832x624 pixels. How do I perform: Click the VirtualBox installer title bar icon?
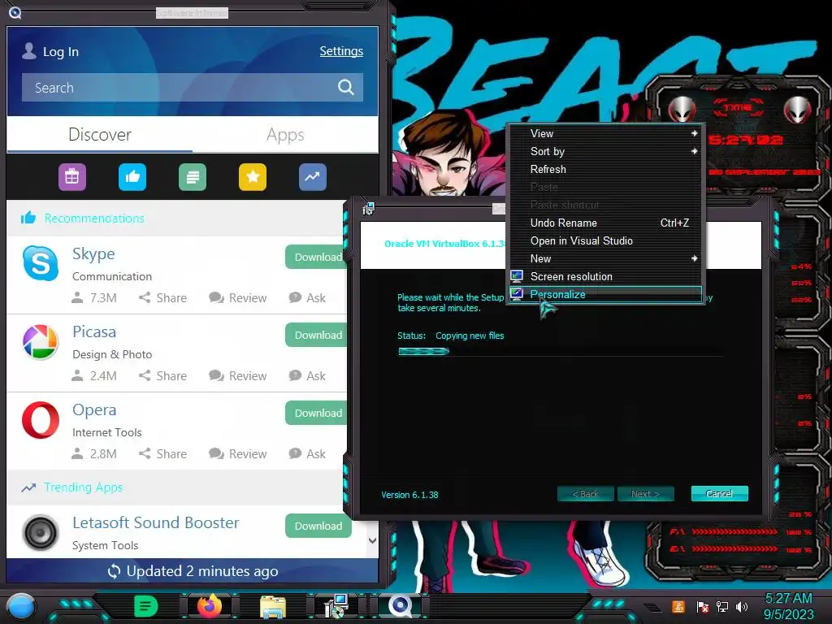(x=368, y=209)
